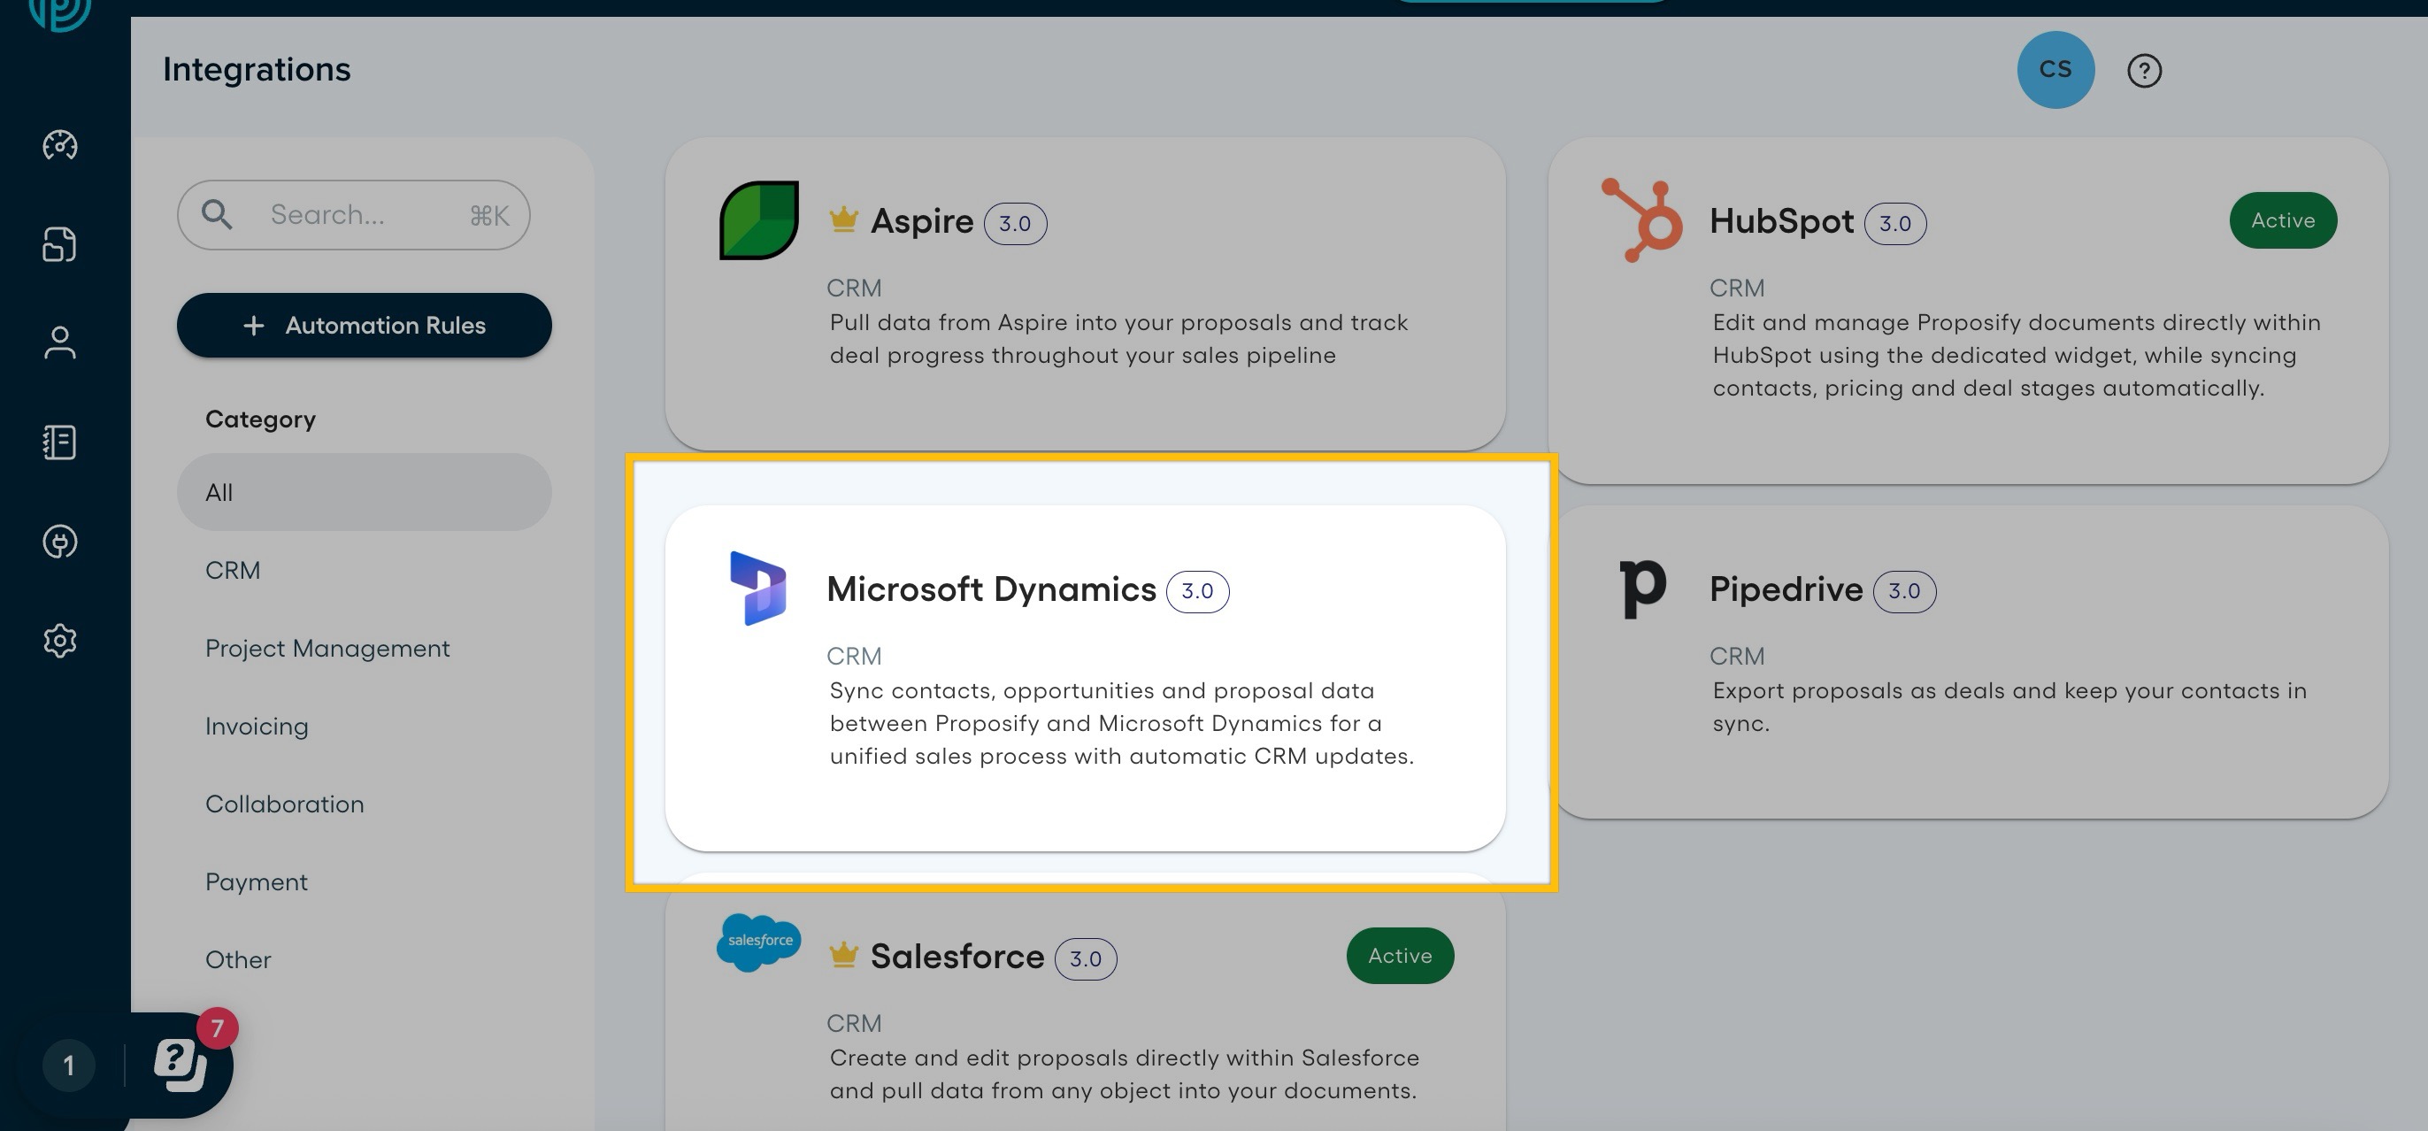
Task: Click the Microsoft Dynamics logo
Action: (x=757, y=589)
